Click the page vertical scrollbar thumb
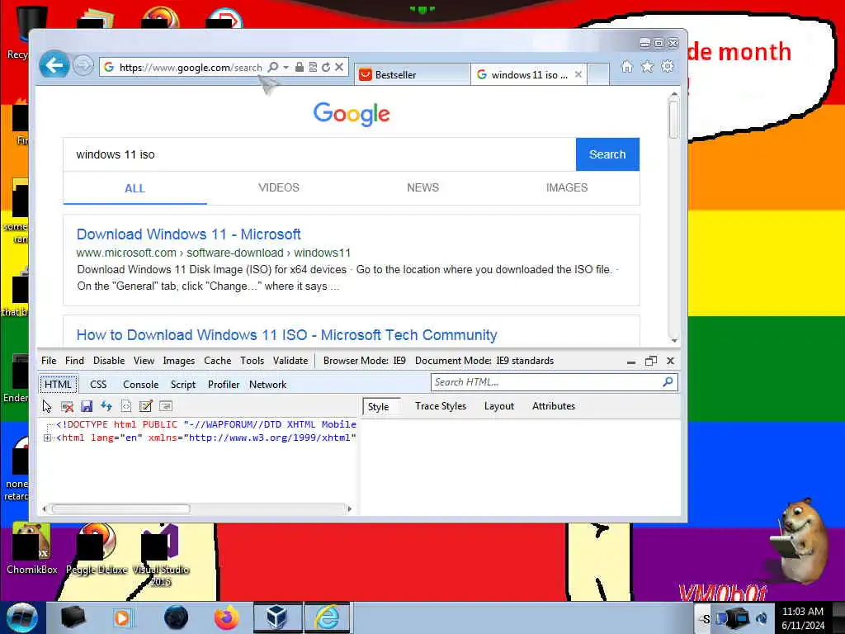Viewport: 845px width, 634px height. 673,119
